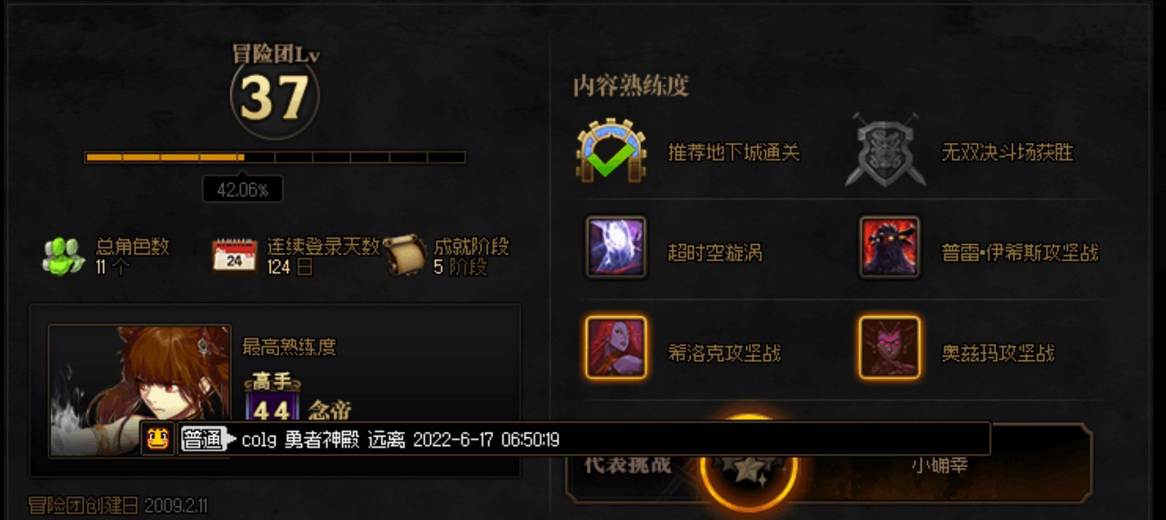Open the 成就阶段 scroll icon

pyautogui.click(x=405, y=255)
